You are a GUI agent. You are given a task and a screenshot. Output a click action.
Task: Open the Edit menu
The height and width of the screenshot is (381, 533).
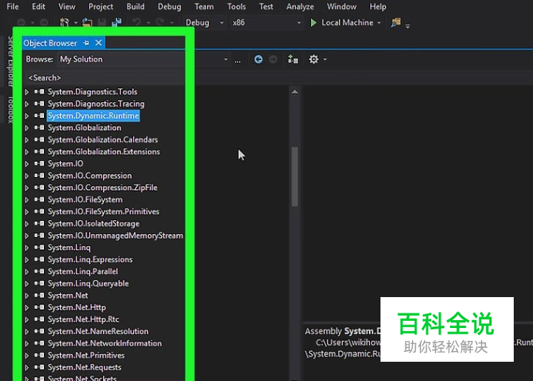click(39, 6)
